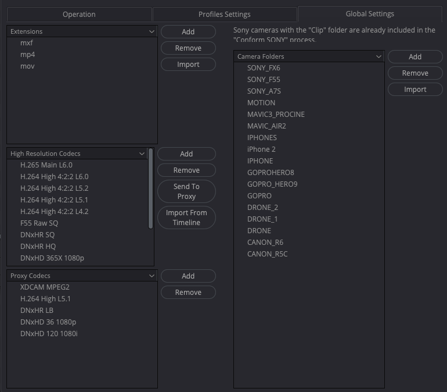Select H.265 Main L6.0 codec

point(46,165)
